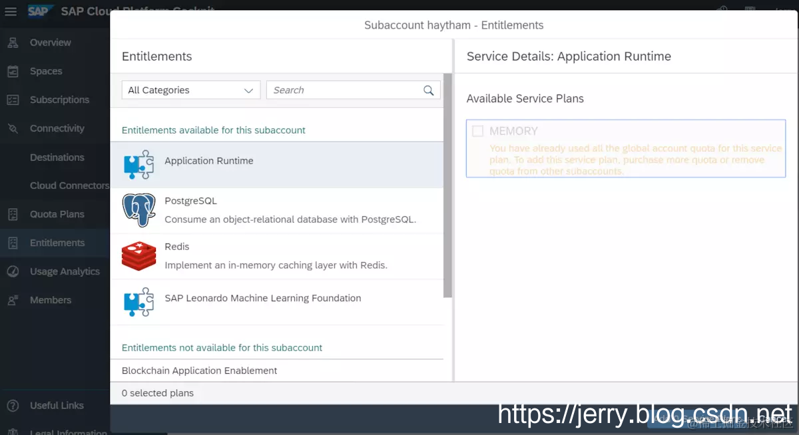Toggle the MEMORY service plan checkbox
This screenshot has height=435, width=799.
[477, 131]
